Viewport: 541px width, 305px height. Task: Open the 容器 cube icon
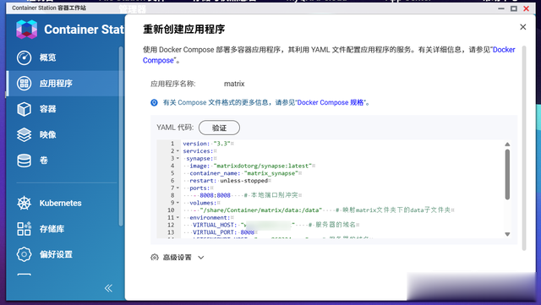tap(25, 109)
